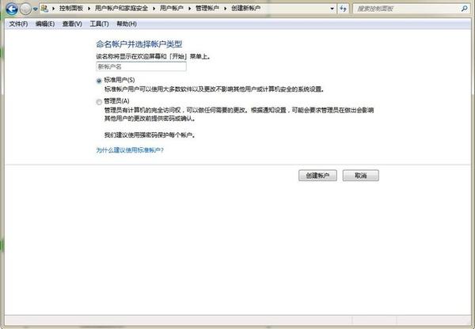Click the greyed Forward navigation arrow
The image size is (475, 329).
pyautogui.click(x=25, y=9)
